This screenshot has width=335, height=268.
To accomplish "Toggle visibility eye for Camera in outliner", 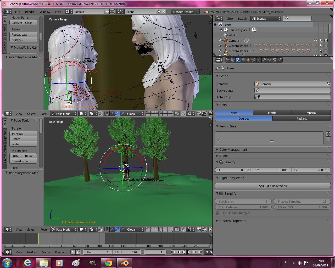I will [x=315, y=40].
